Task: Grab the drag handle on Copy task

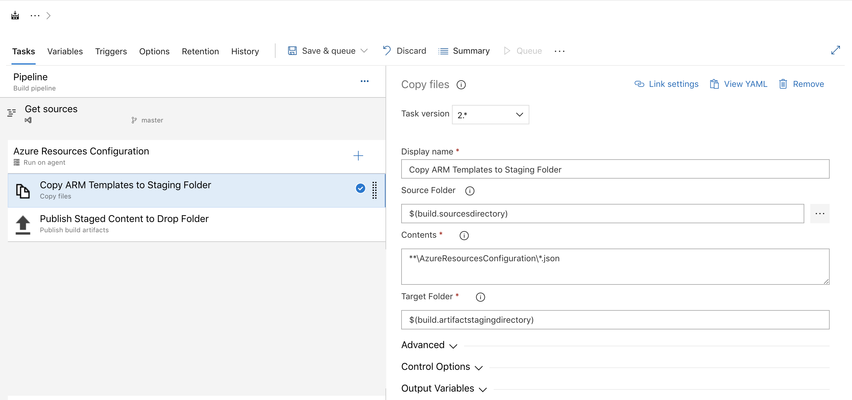Action: coord(374,190)
